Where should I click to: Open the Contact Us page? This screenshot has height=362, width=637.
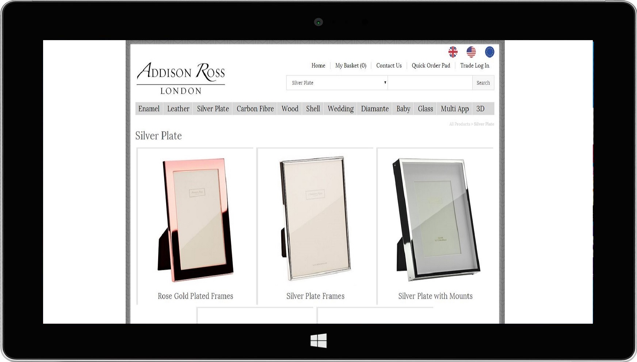click(x=389, y=66)
